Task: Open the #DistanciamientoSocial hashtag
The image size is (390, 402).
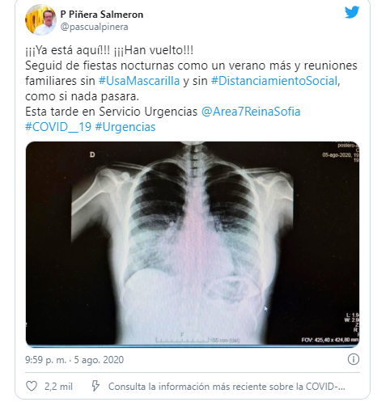Action: coord(274,81)
